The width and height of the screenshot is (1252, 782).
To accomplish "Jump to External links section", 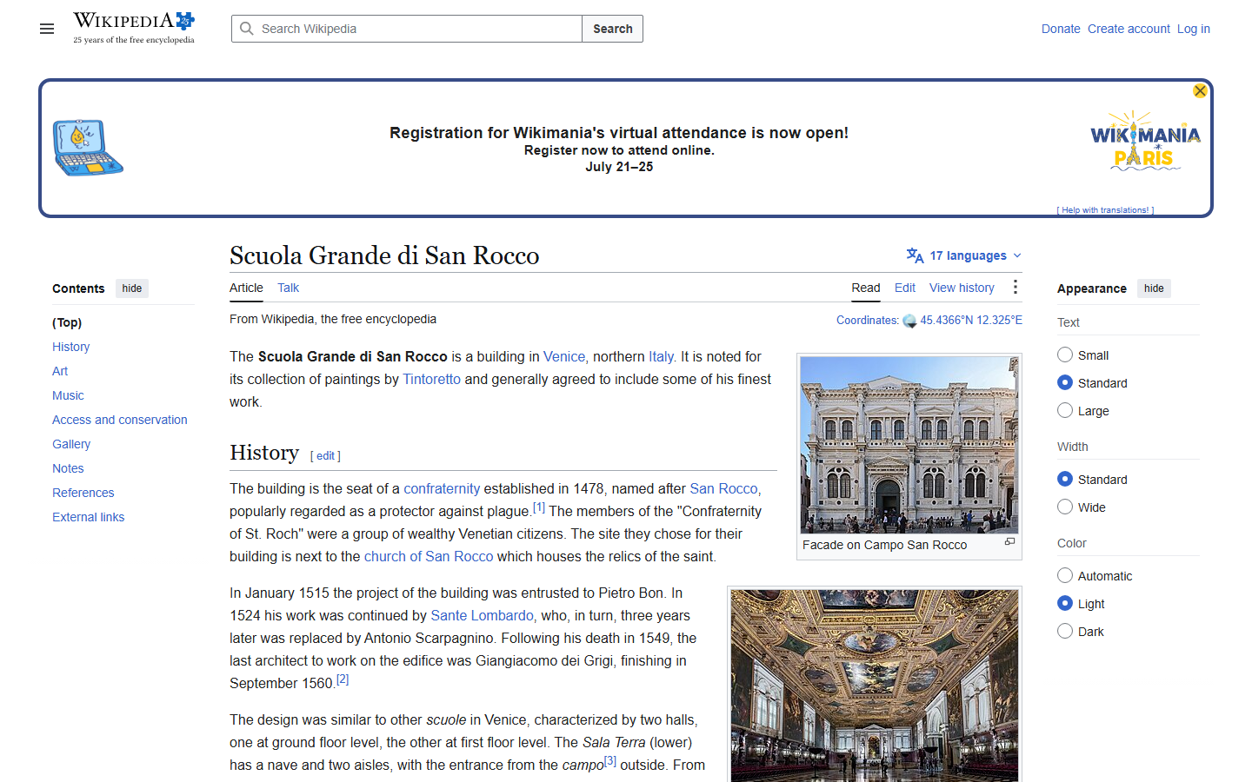I will click(x=88, y=517).
